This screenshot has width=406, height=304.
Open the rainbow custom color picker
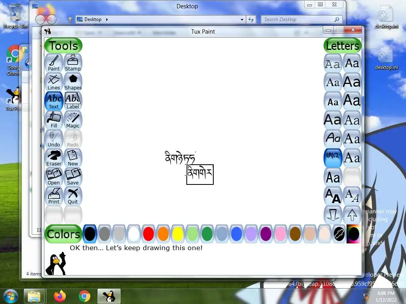click(x=353, y=234)
